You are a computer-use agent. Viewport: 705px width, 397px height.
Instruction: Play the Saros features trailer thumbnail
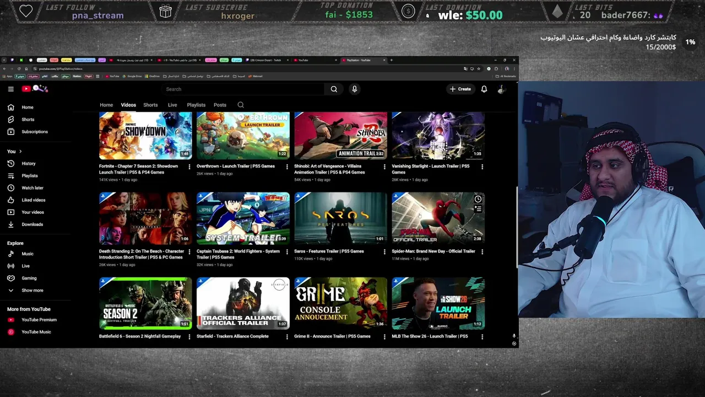coord(340,218)
